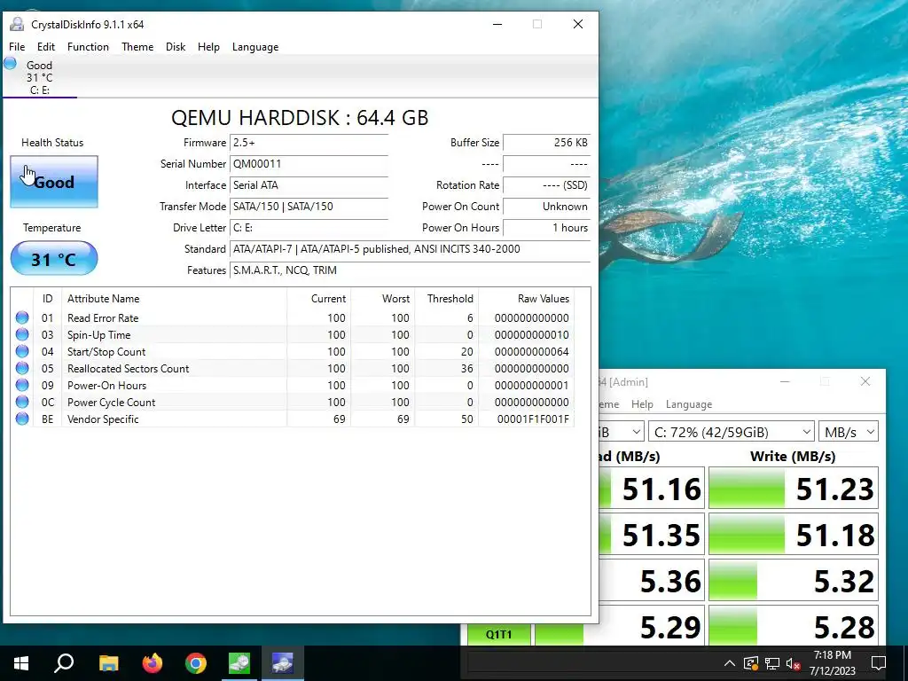This screenshot has width=908, height=681.
Task: Select the Read Error Rate attribute row
Action: pyautogui.click(x=293, y=318)
